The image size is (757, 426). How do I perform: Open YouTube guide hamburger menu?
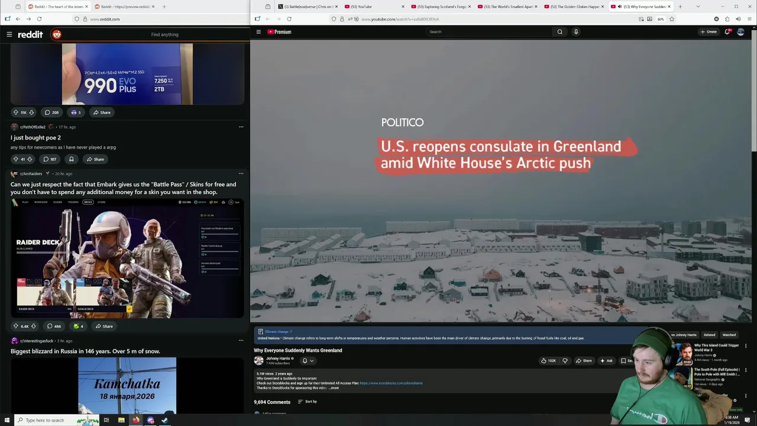click(x=258, y=32)
